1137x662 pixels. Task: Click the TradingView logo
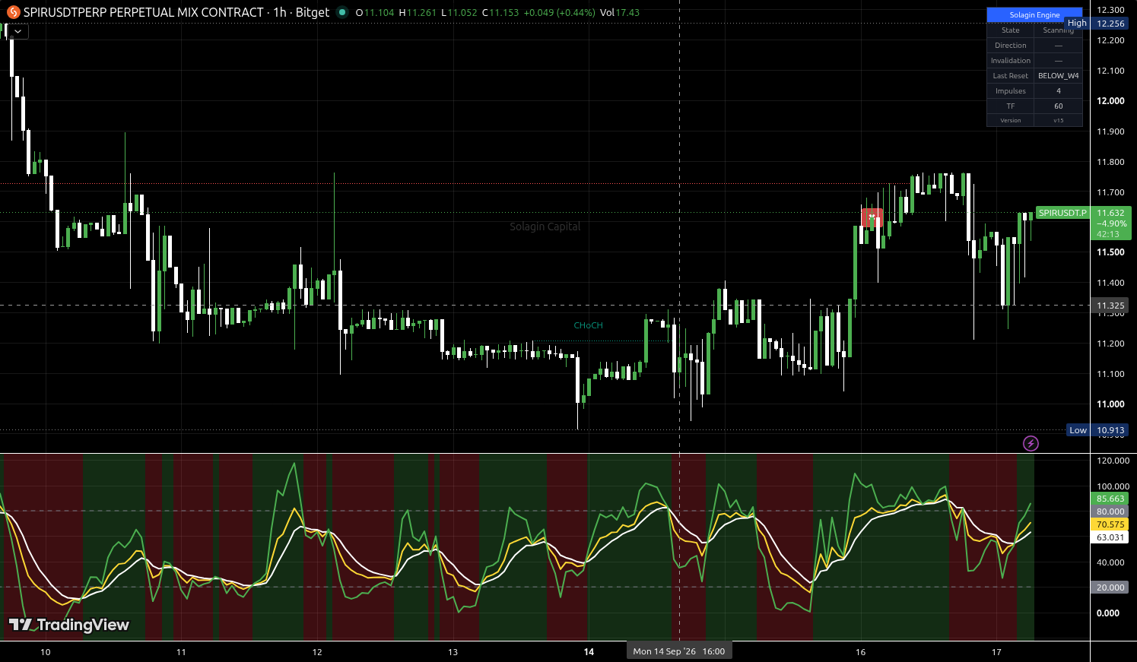[x=69, y=625]
